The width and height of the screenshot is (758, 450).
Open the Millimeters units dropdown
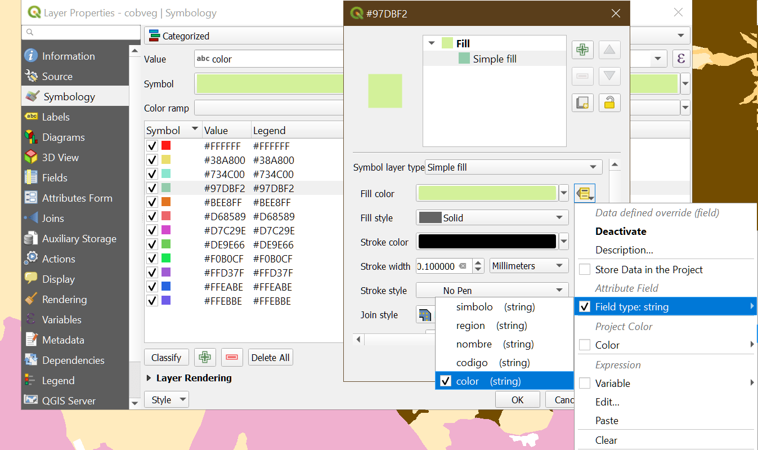(x=528, y=265)
